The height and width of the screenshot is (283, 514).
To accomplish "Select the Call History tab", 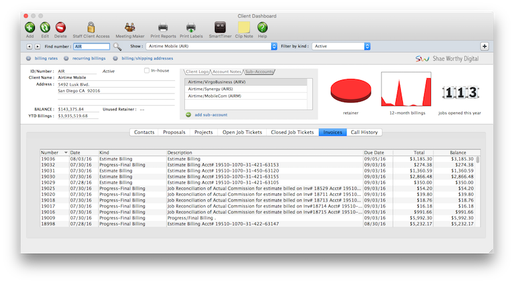I will pyautogui.click(x=364, y=132).
